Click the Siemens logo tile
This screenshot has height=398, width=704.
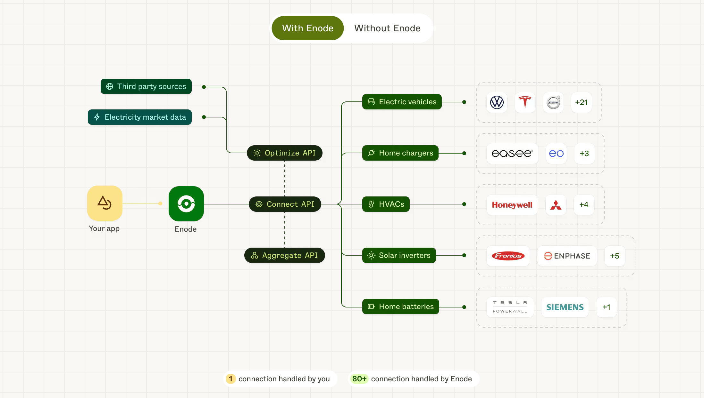pos(565,307)
